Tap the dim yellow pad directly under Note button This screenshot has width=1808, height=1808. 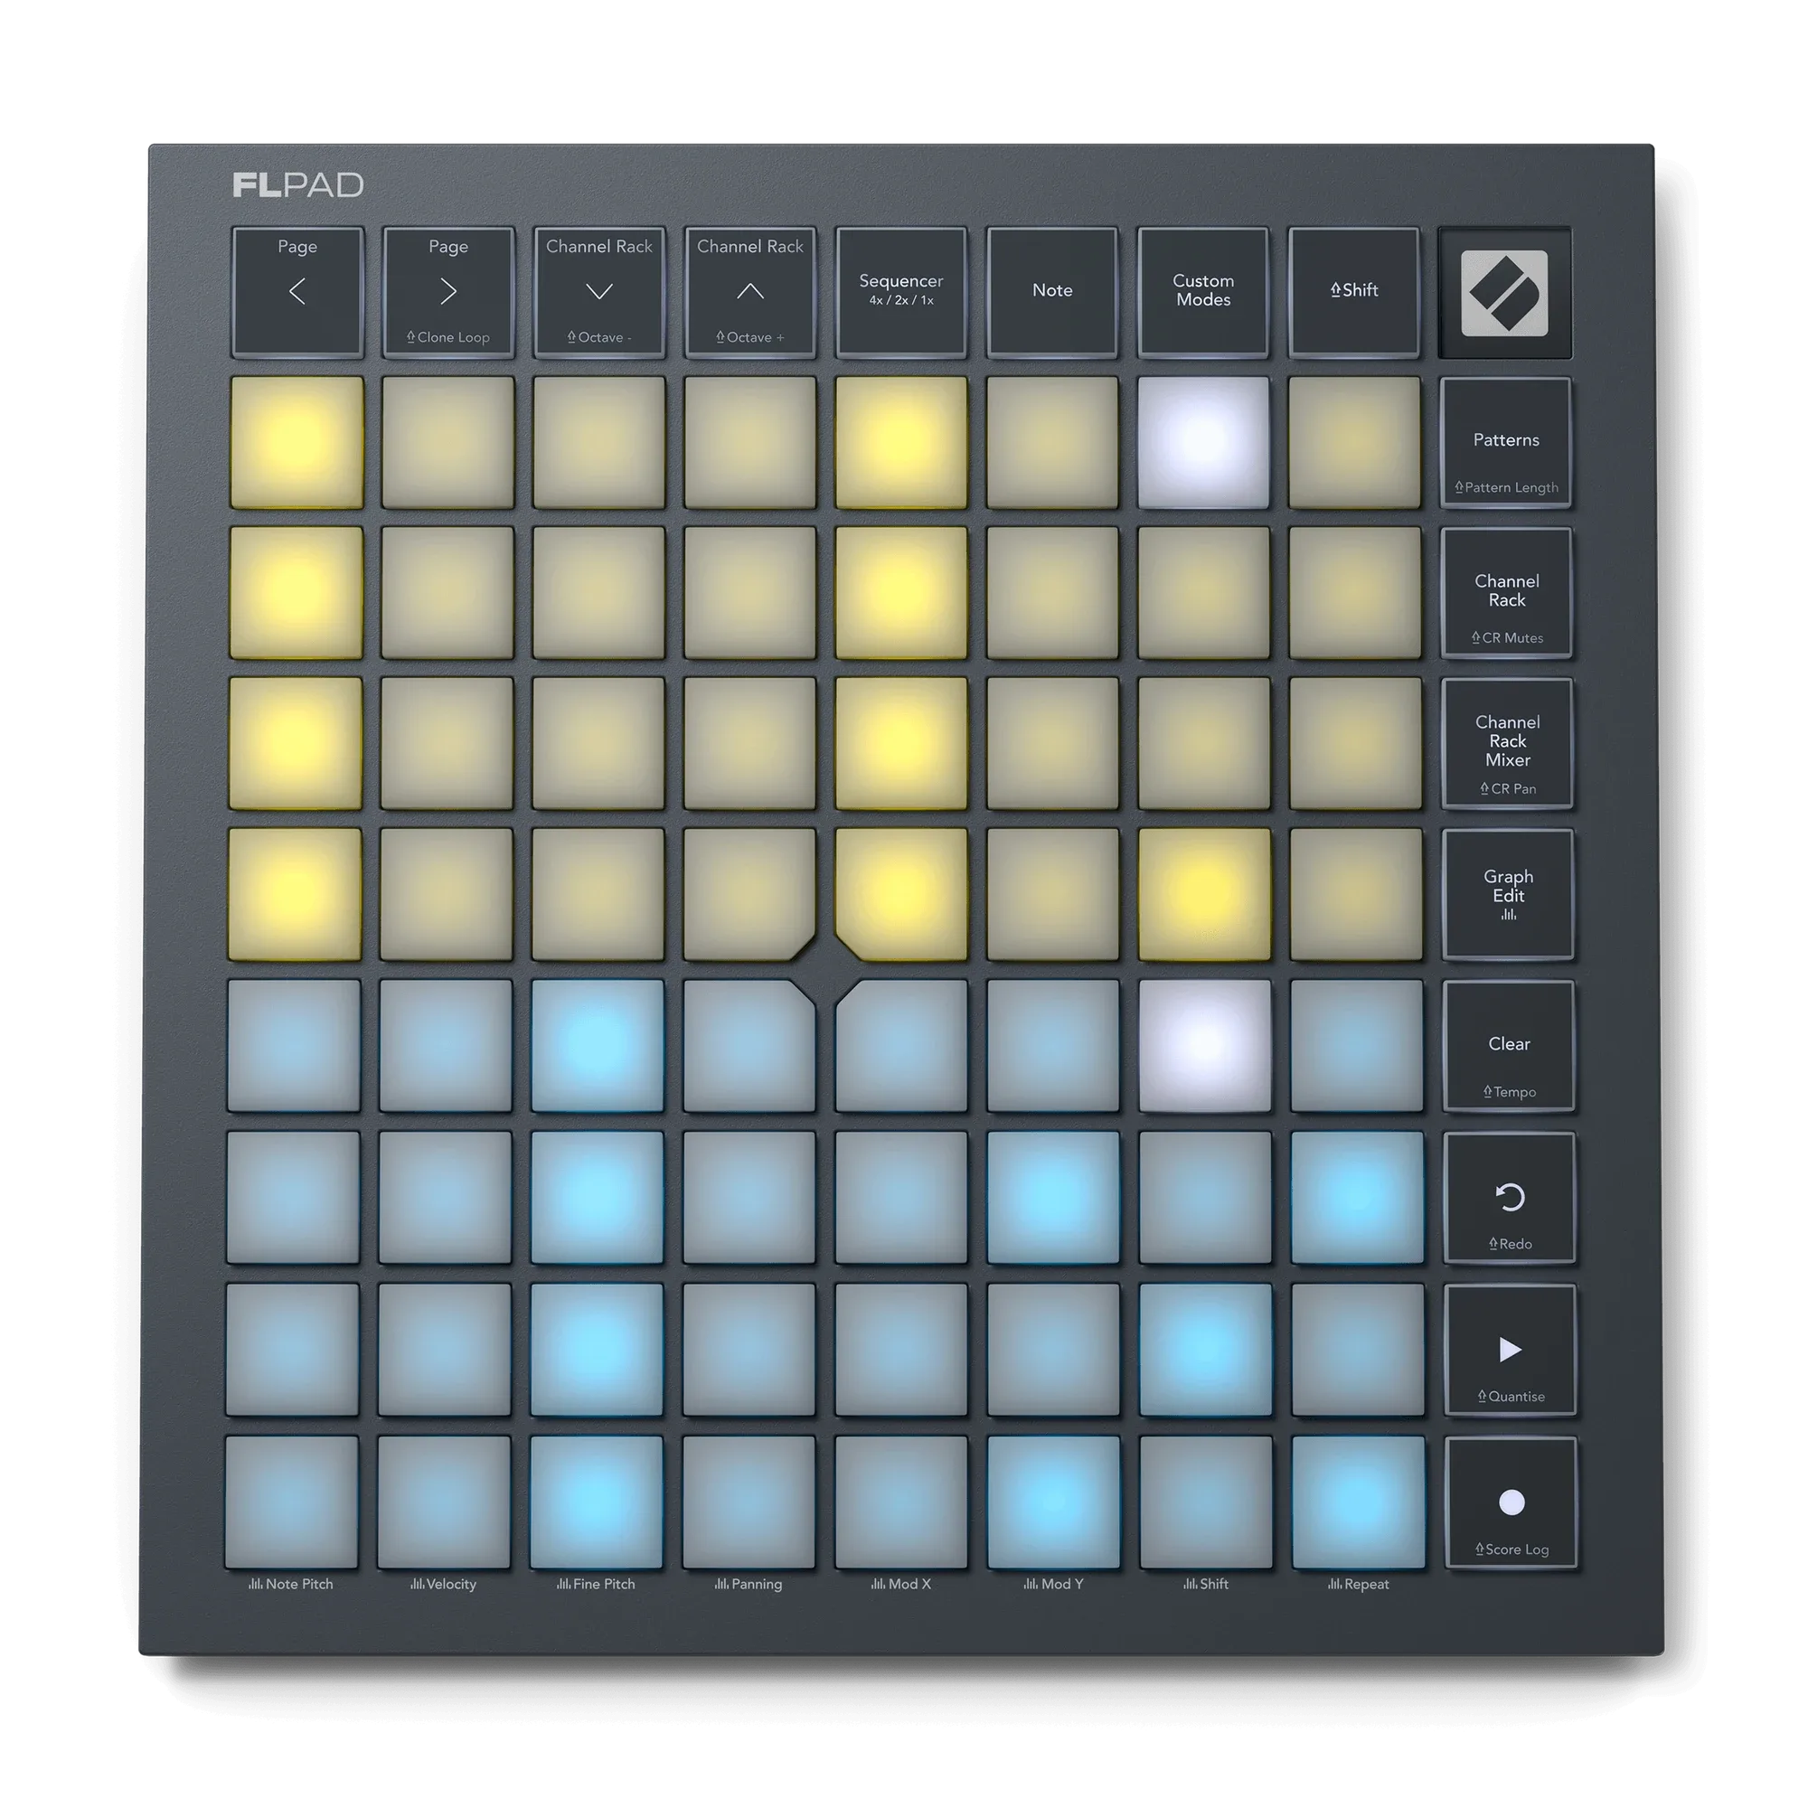1052,443
